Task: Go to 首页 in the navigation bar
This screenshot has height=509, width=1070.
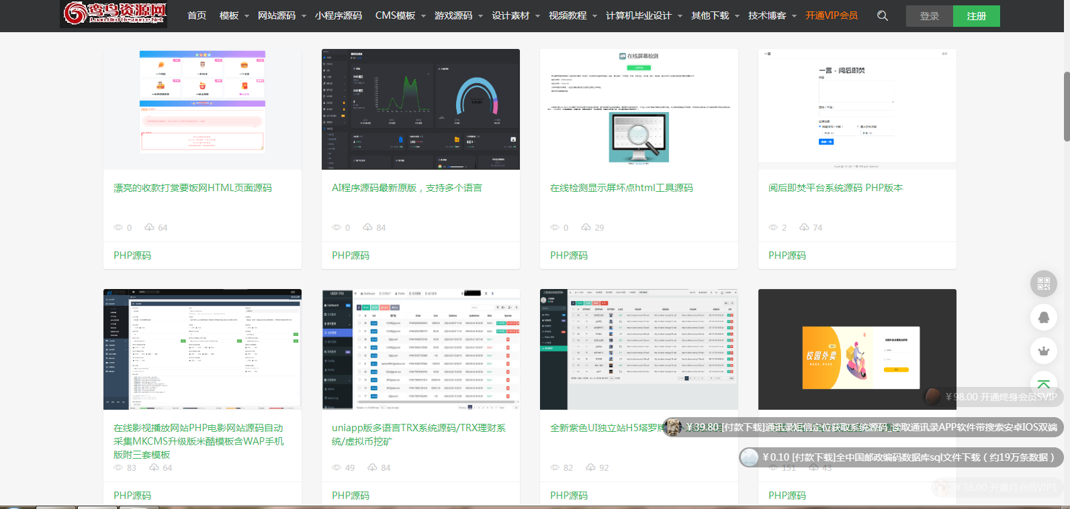Action: (197, 15)
